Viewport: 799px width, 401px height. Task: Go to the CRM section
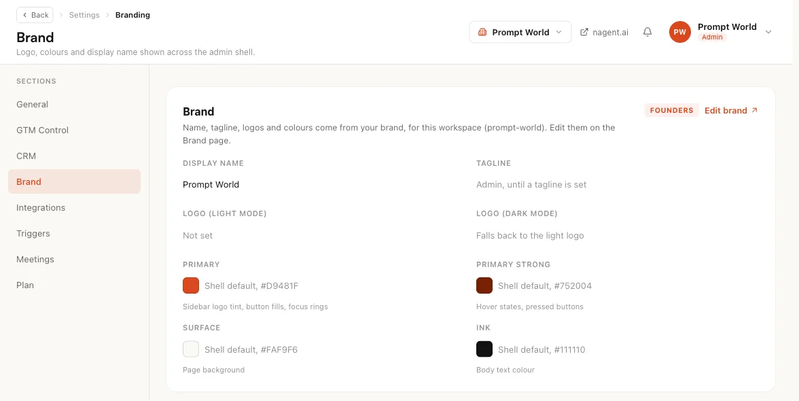75,156
